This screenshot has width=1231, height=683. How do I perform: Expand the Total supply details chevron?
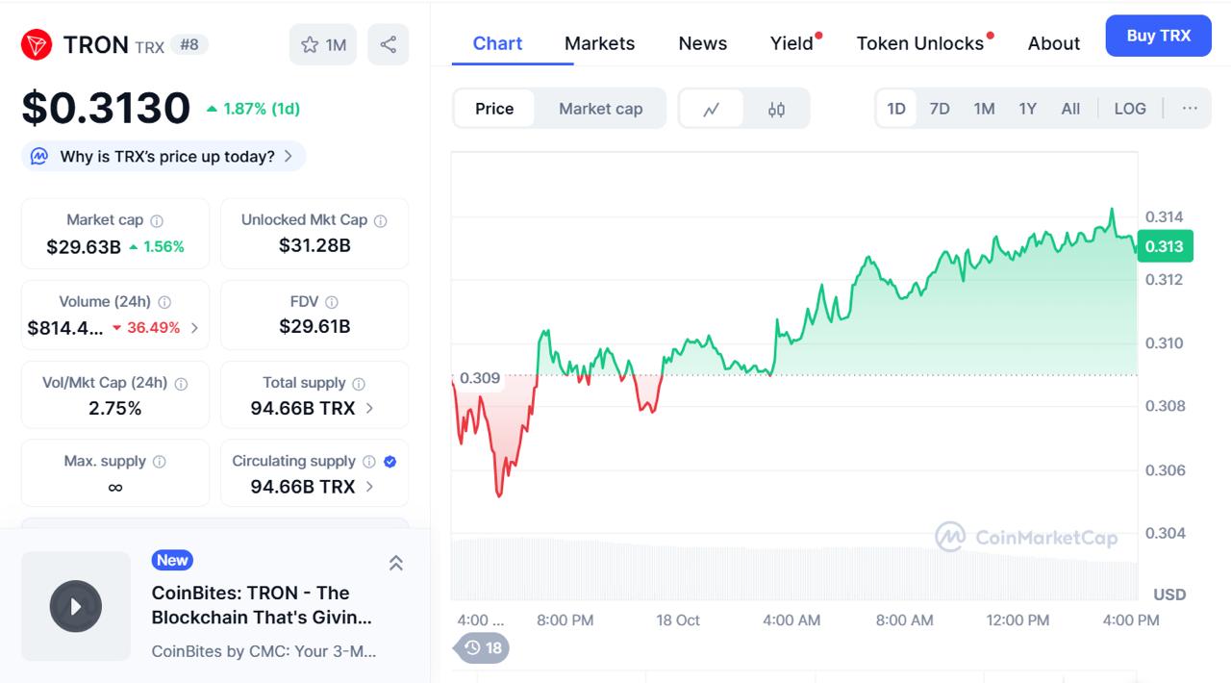(x=370, y=408)
